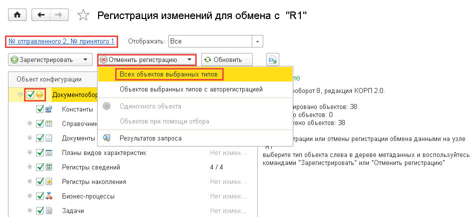Add page to favorites with star icon
Image resolution: width=472 pixels, height=217 pixels.
pos(83,15)
